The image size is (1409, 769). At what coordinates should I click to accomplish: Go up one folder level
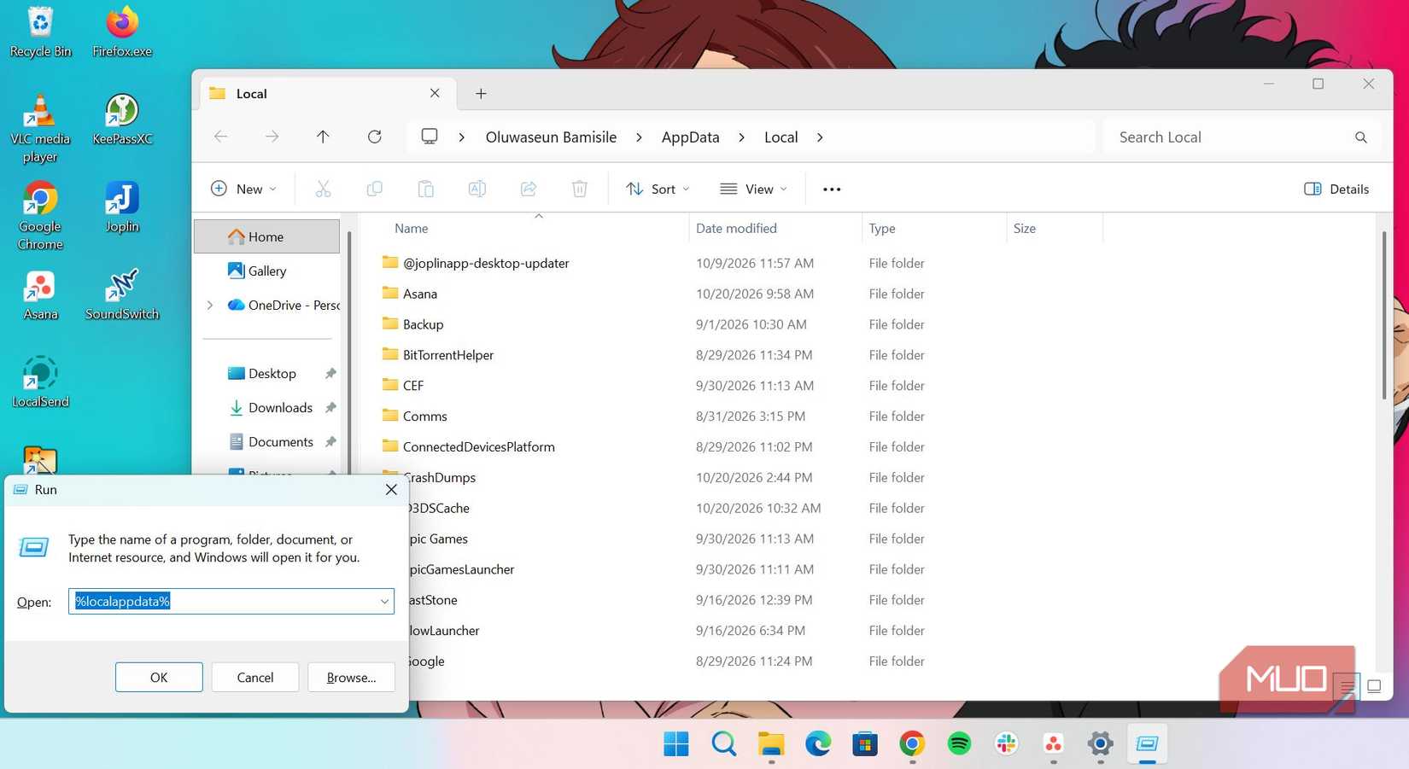pos(323,137)
